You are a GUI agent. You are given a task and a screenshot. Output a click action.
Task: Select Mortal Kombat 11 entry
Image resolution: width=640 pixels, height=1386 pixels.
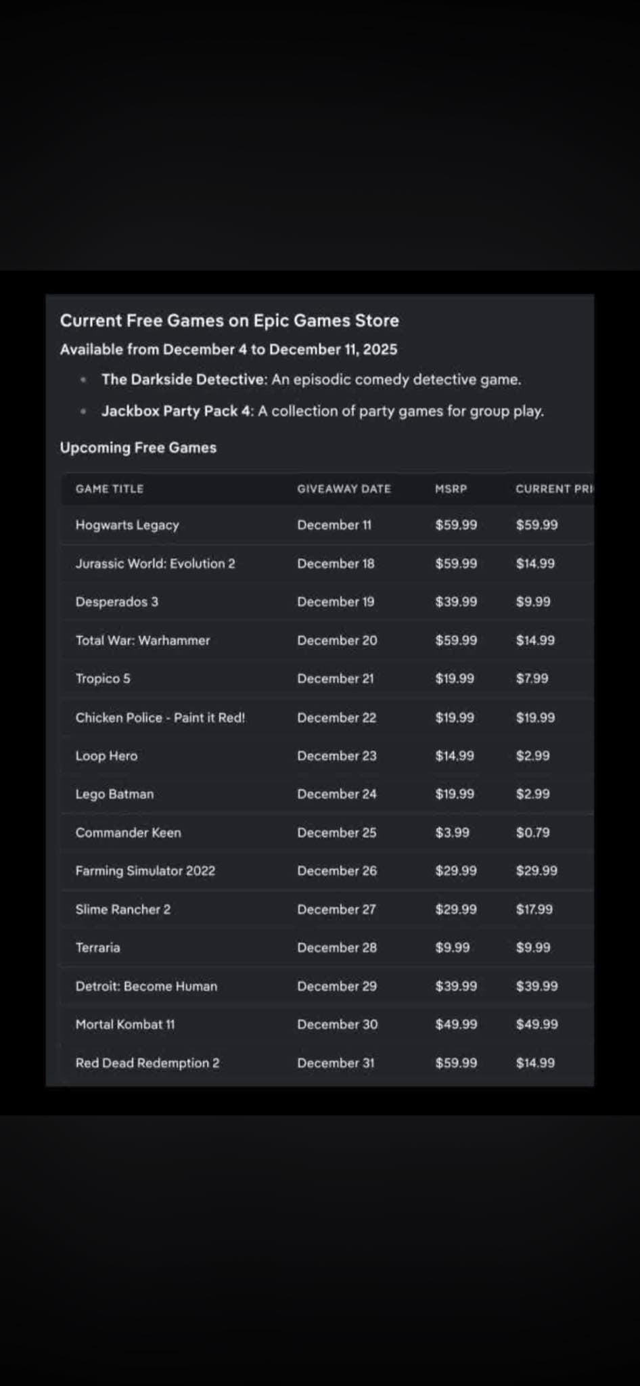pyautogui.click(x=124, y=1025)
